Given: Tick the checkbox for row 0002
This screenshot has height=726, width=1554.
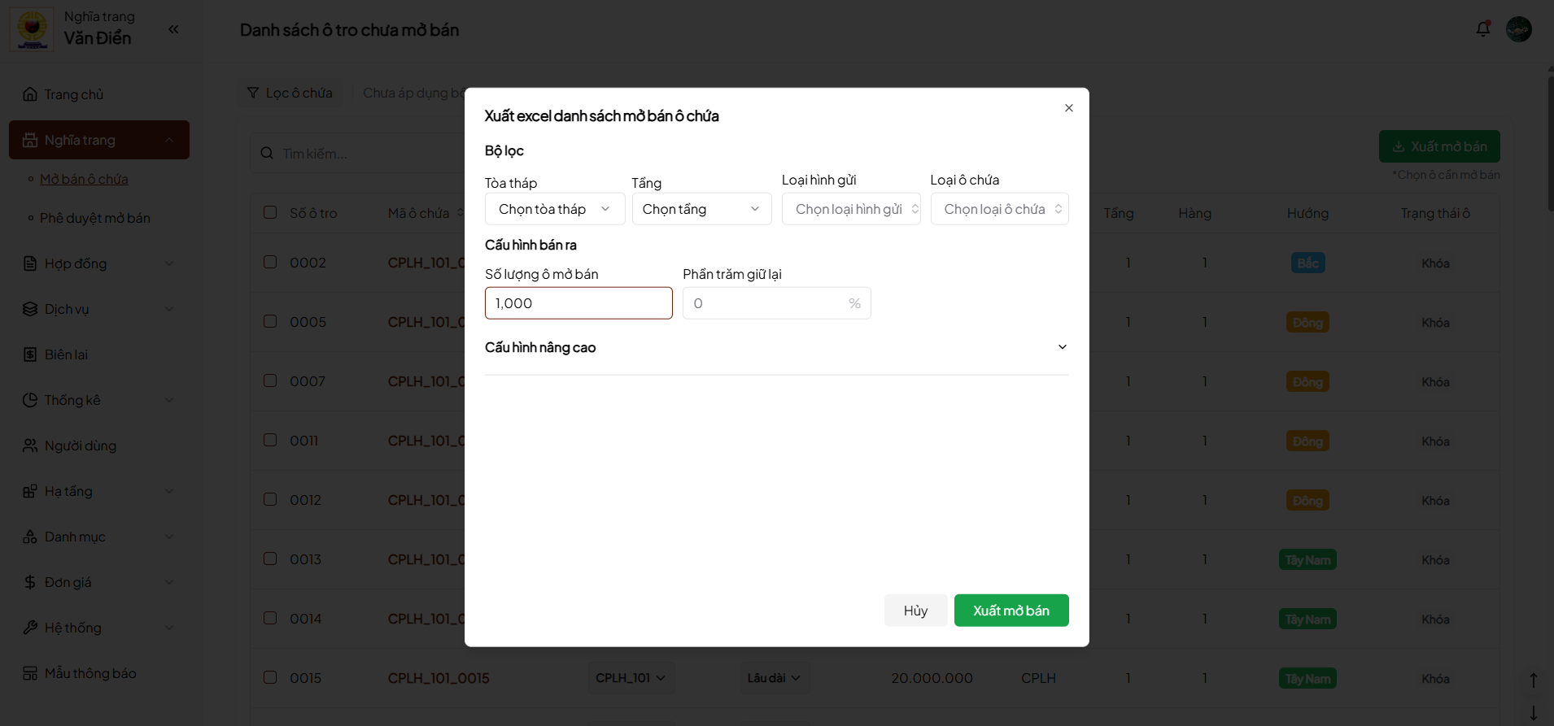Looking at the screenshot, I should pyautogui.click(x=270, y=263).
